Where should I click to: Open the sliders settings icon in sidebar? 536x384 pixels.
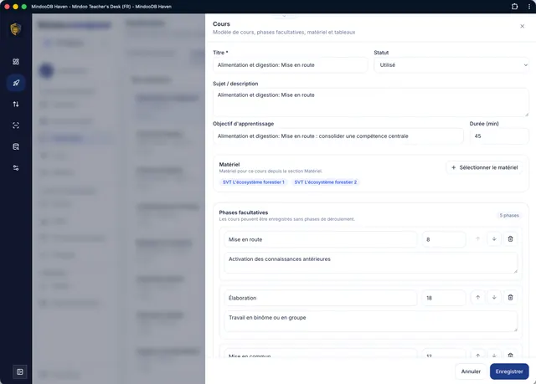tap(16, 167)
